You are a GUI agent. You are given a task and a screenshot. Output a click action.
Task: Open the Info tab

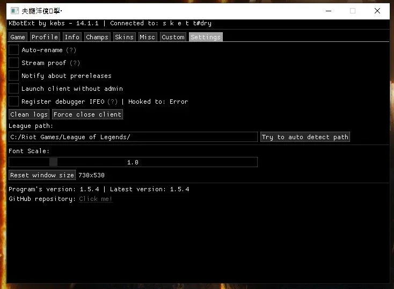point(72,37)
